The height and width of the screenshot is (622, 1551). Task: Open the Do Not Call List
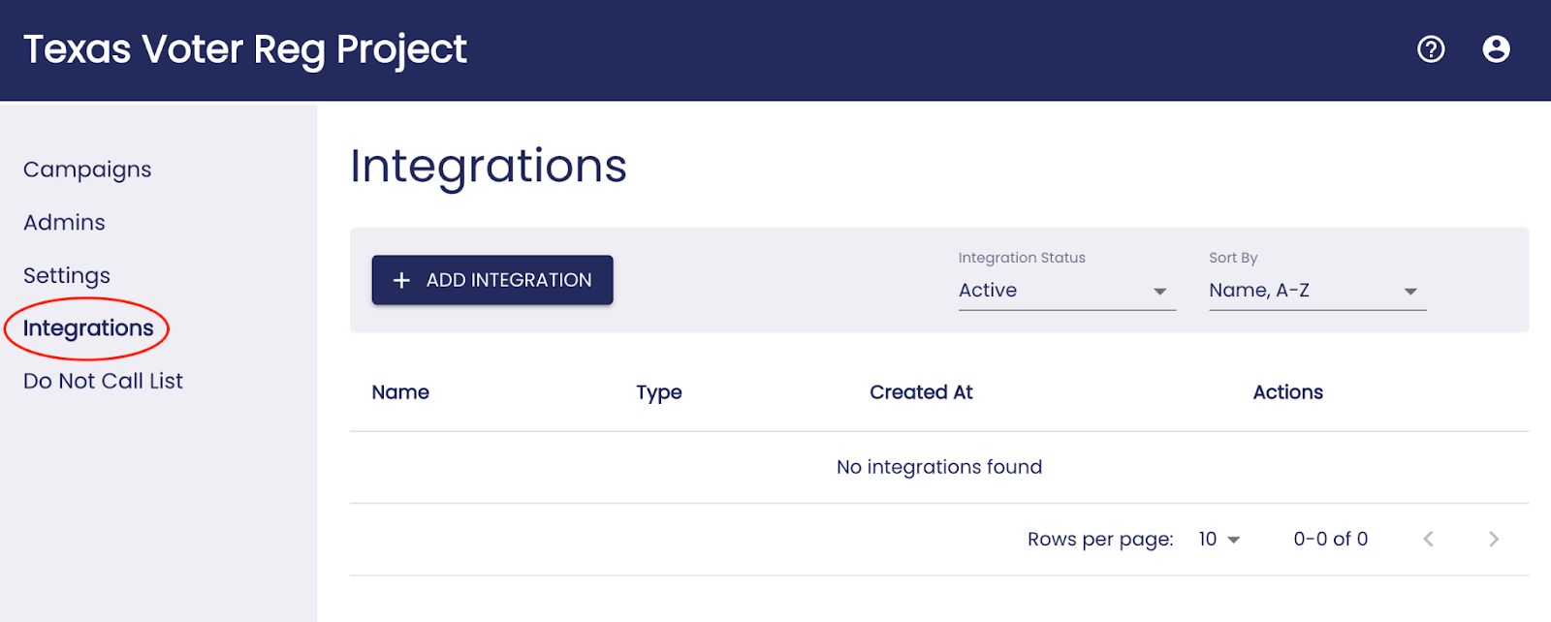coord(103,381)
